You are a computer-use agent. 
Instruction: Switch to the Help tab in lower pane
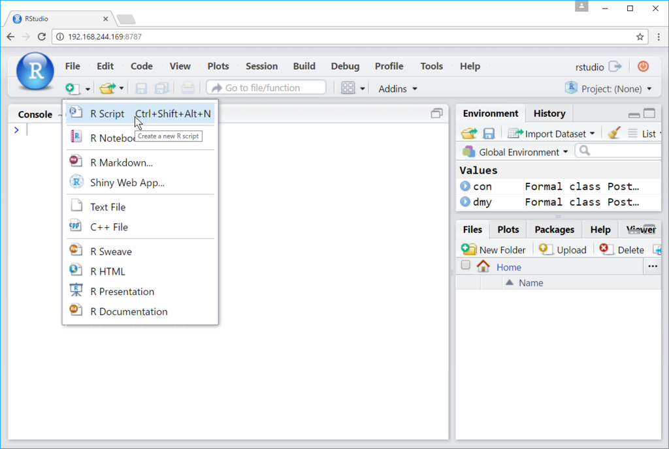coord(600,230)
